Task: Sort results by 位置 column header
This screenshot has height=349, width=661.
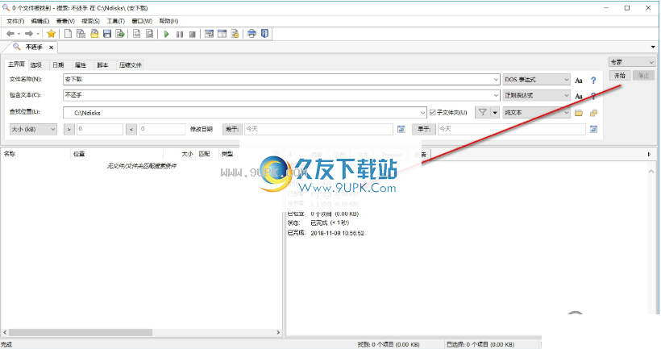Action: (117, 154)
